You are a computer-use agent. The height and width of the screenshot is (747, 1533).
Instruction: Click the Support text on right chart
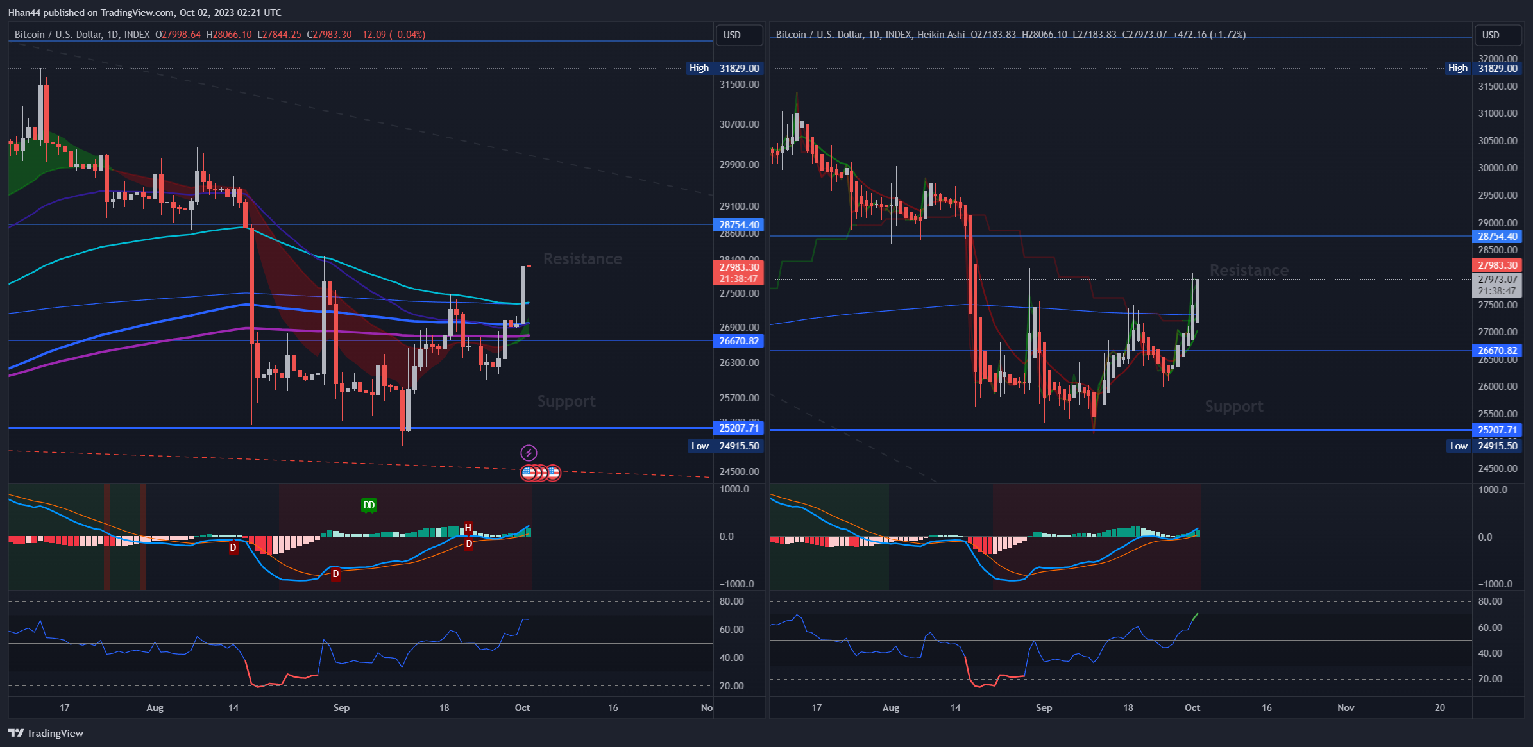1234,406
